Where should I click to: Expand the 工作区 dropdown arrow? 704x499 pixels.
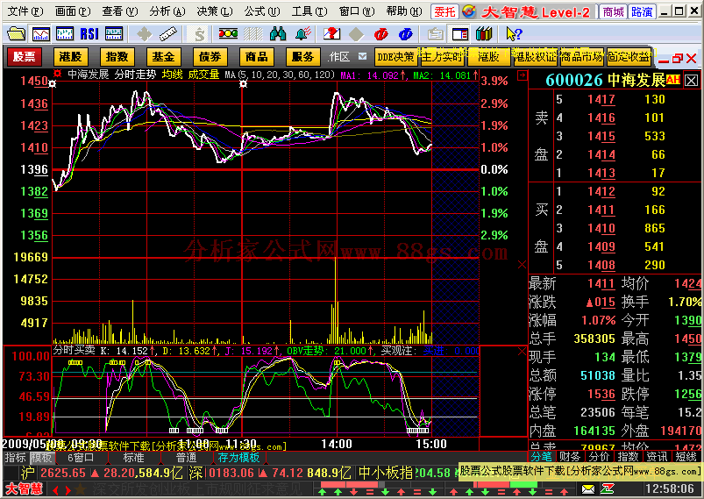(x=362, y=57)
